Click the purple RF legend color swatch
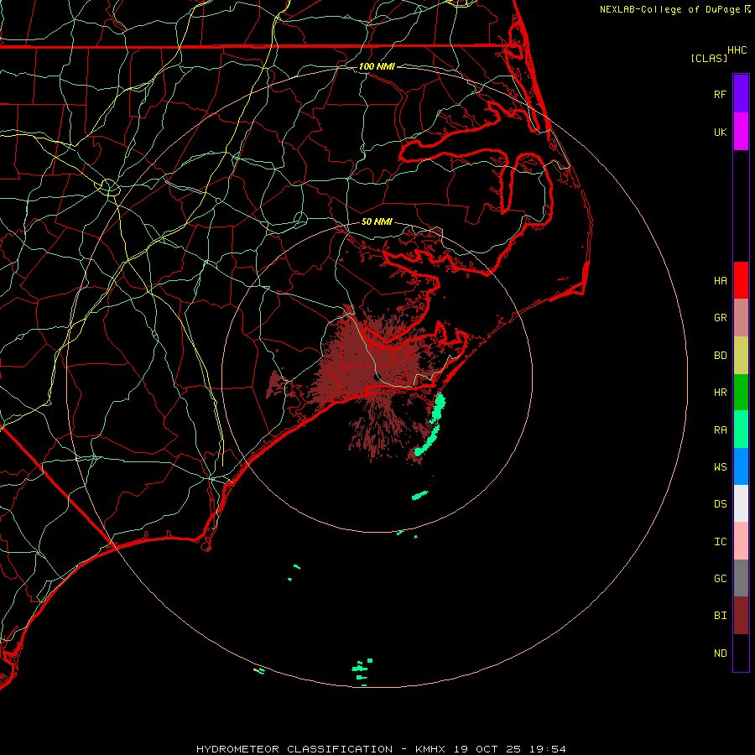The height and width of the screenshot is (755, 755). (741, 94)
